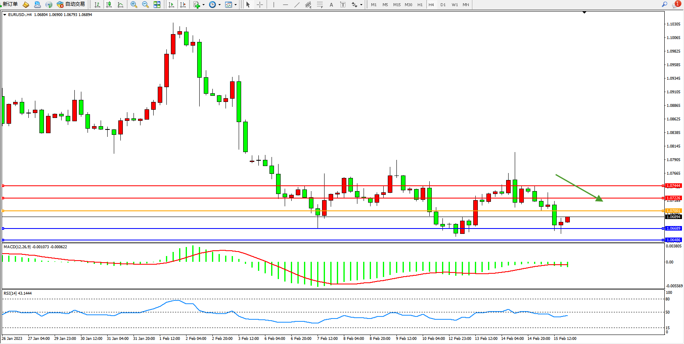
Task: Click the 新订单 new order button
Action: click(x=9, y=5)
